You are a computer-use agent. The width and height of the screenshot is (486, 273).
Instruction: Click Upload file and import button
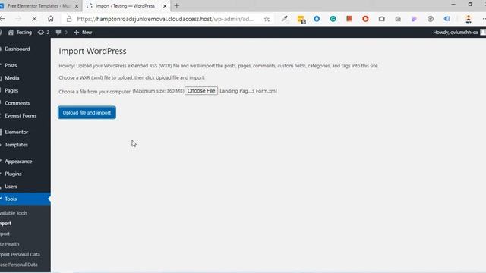click(x=87, y=113)
